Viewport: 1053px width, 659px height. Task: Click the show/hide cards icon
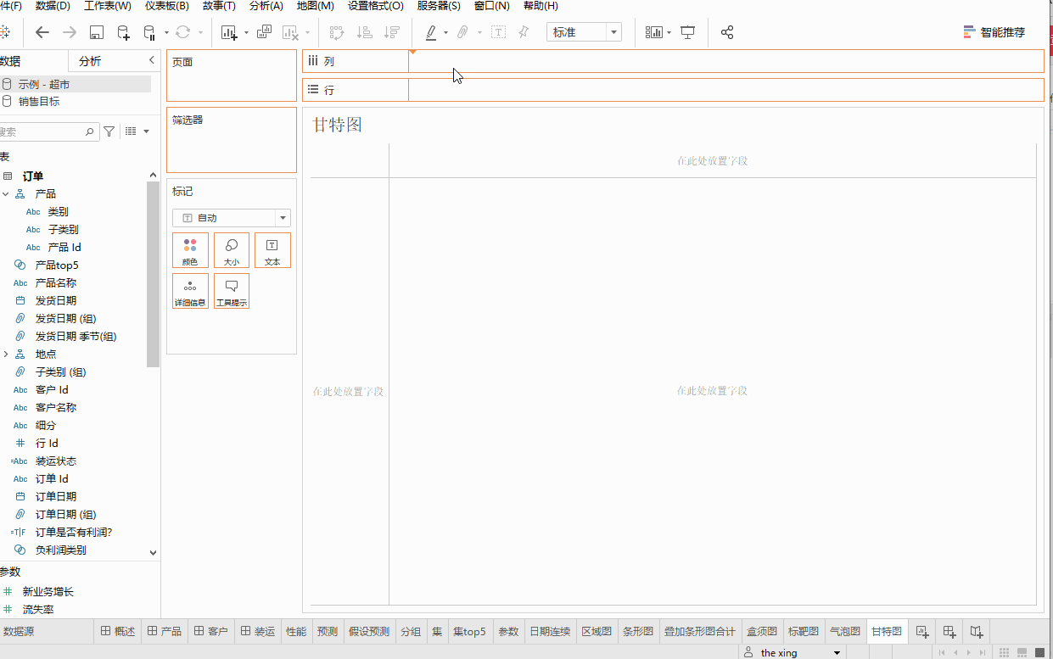pos(653,32)
